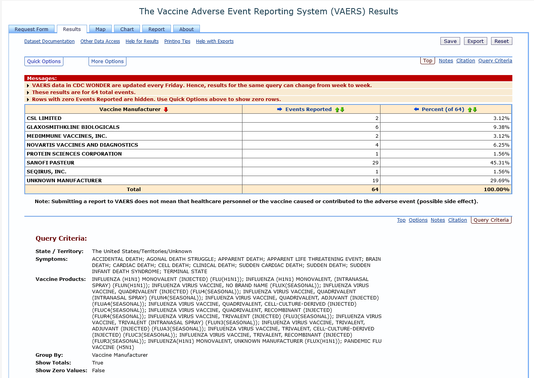Click the Vaccine Manufacturer column header text
534x378 pixels.
(x=130, y=109)
